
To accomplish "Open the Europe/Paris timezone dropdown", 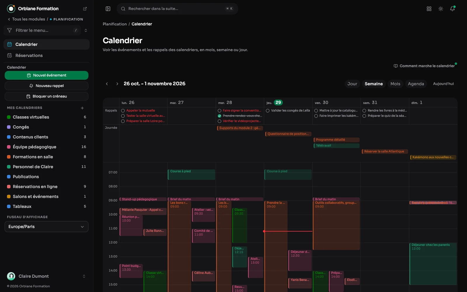I will tap(46, 227).
